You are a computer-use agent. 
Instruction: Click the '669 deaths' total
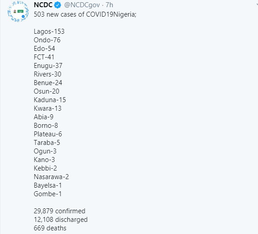[50, 228]
